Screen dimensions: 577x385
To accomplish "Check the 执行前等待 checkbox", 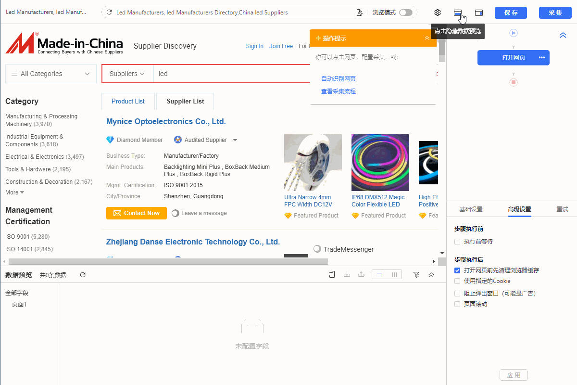I will (457, 242).
